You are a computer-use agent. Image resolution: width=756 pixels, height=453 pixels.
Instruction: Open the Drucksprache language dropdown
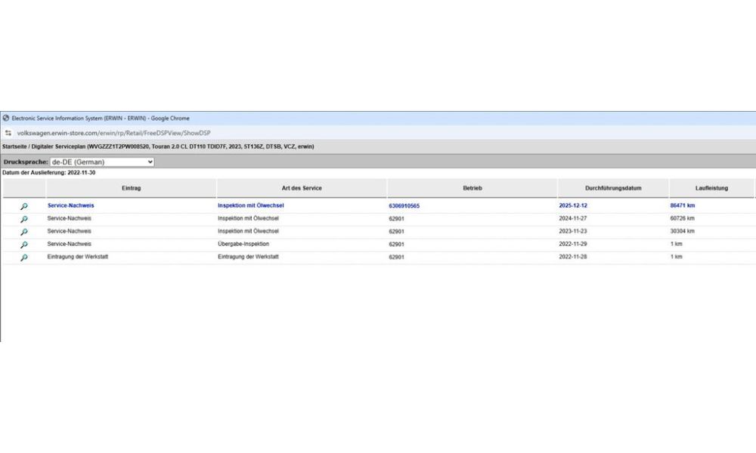point(102,162)
